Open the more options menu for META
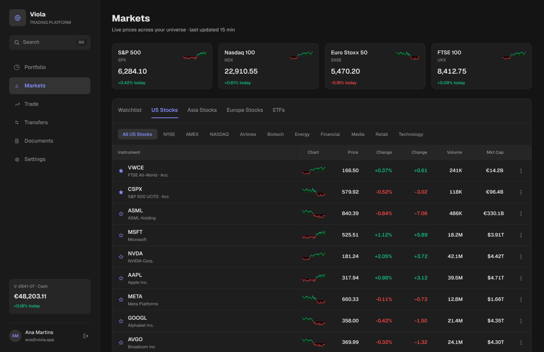 [x=521, y=300]
